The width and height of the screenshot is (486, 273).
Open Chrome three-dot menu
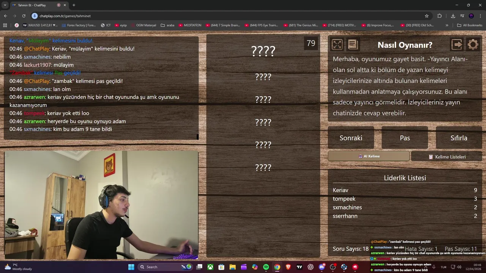pyautogui.click(x=481, y=16)
